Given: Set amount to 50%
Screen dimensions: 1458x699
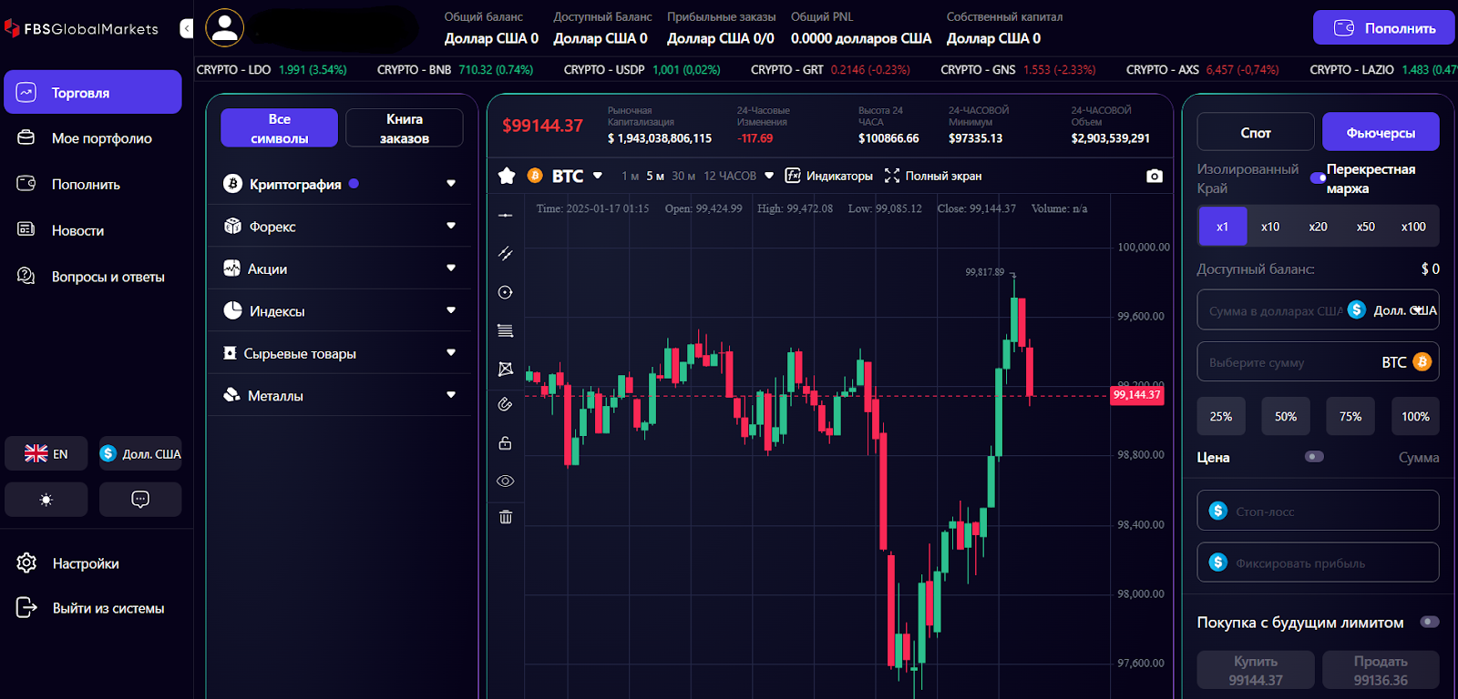Looking at the screenshot, I should [1286, 416].
